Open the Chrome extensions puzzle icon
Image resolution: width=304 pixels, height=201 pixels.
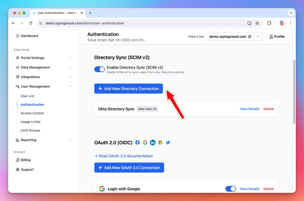(269, 23)
